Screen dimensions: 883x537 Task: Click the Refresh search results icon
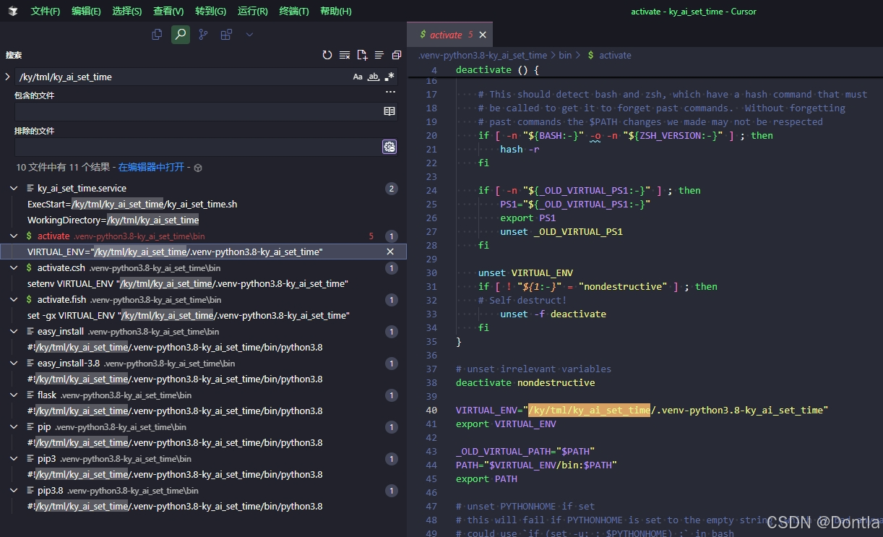click(327, 55)
